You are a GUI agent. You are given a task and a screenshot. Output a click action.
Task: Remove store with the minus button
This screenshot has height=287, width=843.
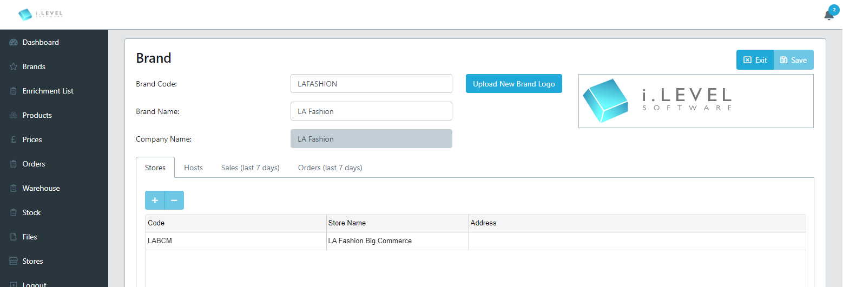[174, 200]
